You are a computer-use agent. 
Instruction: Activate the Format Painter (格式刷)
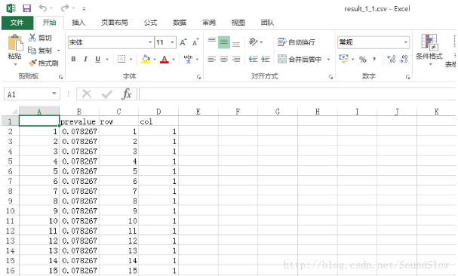(x=32, y=63)
